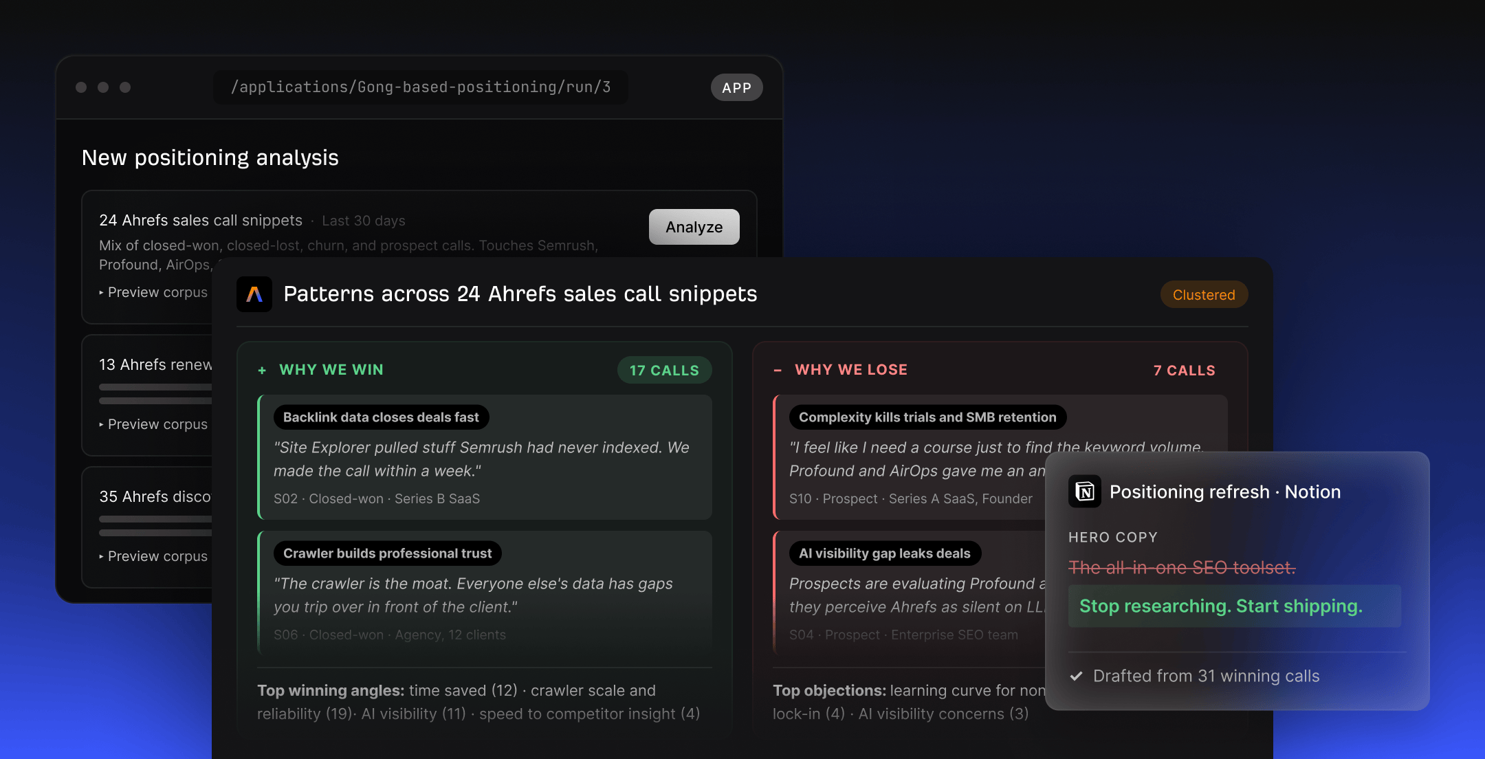Image resolution: width=1485 pixels, height=759 pixels.
Task: Select the Backlink data closes deals fast tag
Action: (x=381, y=417)
